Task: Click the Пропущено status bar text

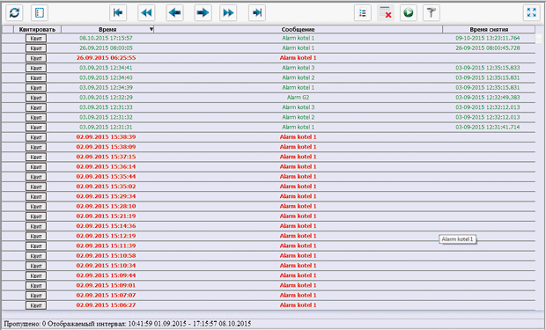Action: (128, 324)
